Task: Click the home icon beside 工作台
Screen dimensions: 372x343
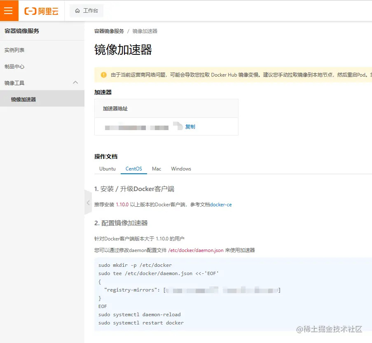Action: (77, 11)
